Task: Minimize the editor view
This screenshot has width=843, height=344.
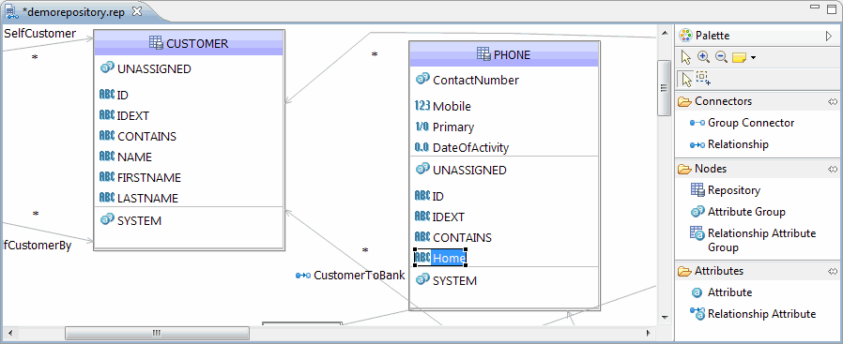Action: click(816, 7)
